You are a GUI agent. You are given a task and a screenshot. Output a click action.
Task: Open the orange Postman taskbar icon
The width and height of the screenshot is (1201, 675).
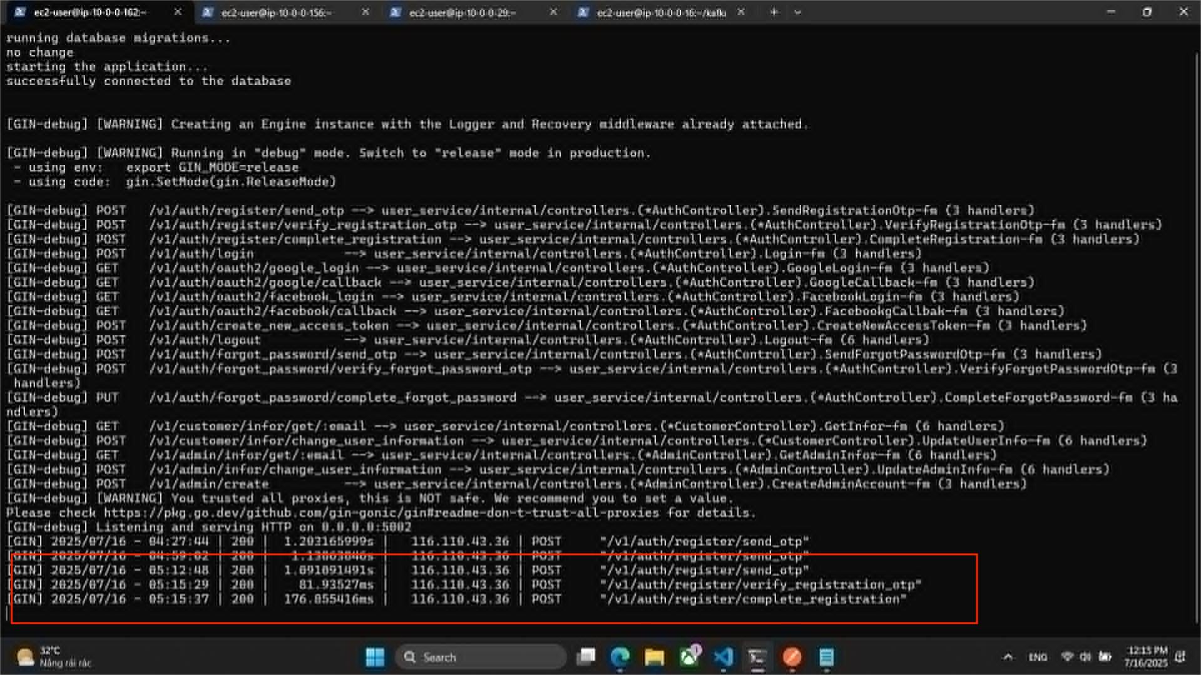[x=792, y=657]
